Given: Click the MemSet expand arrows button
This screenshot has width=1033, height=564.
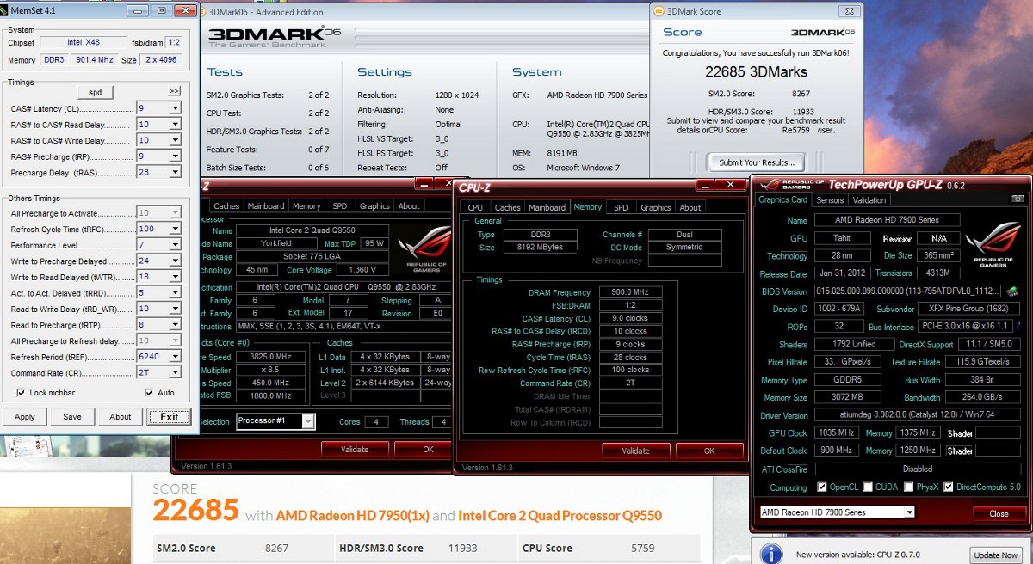Looking at the screenshot, I should click(x=174, y=91).
